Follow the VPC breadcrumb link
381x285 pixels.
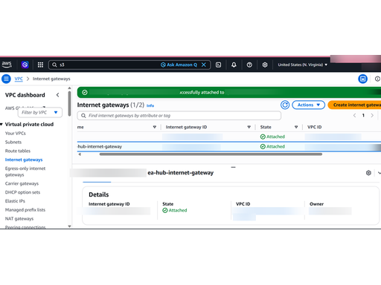19,79
